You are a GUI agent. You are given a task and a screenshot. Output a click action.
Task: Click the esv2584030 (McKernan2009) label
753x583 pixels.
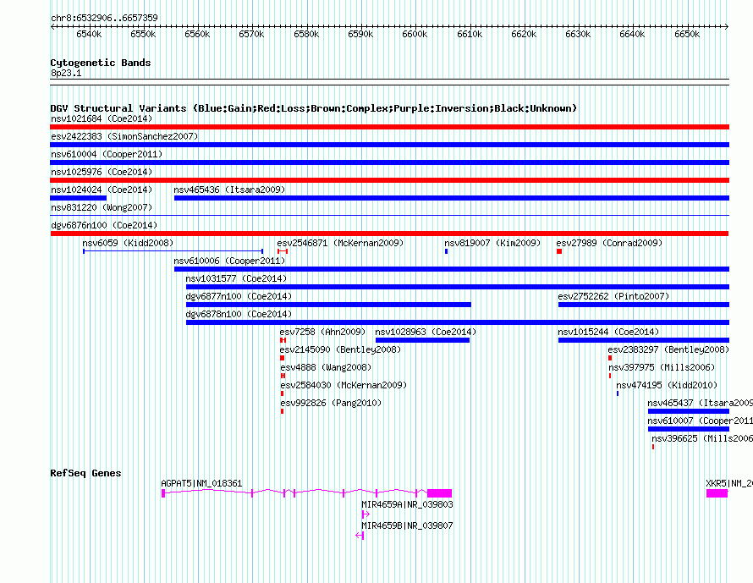click(x=344, y=385)
